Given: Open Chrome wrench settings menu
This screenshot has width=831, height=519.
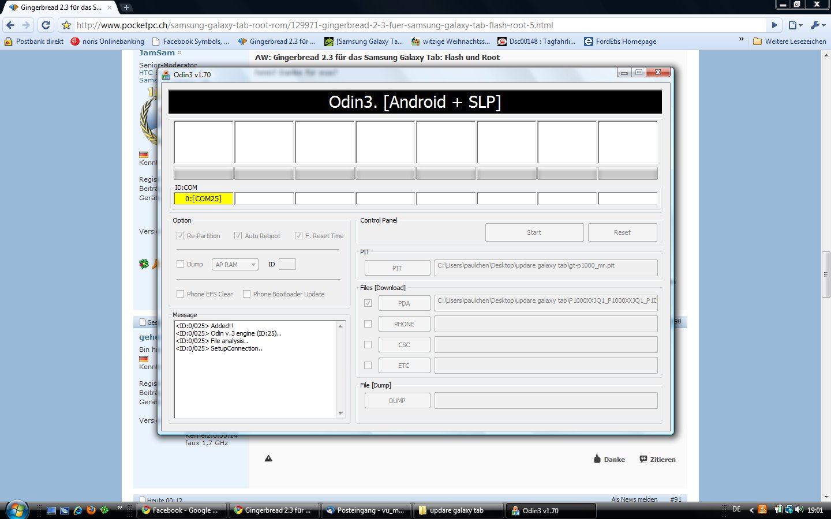Looking at the screenshot, I should coord(818,25).
